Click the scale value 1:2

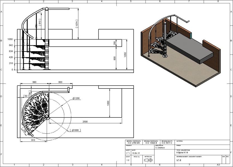[128, 160]
